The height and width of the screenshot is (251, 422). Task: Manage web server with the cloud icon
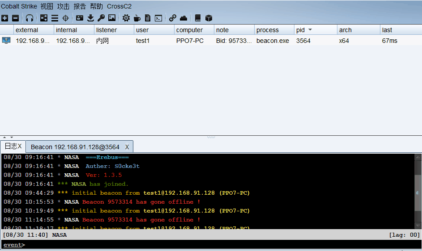click(183, 18)
